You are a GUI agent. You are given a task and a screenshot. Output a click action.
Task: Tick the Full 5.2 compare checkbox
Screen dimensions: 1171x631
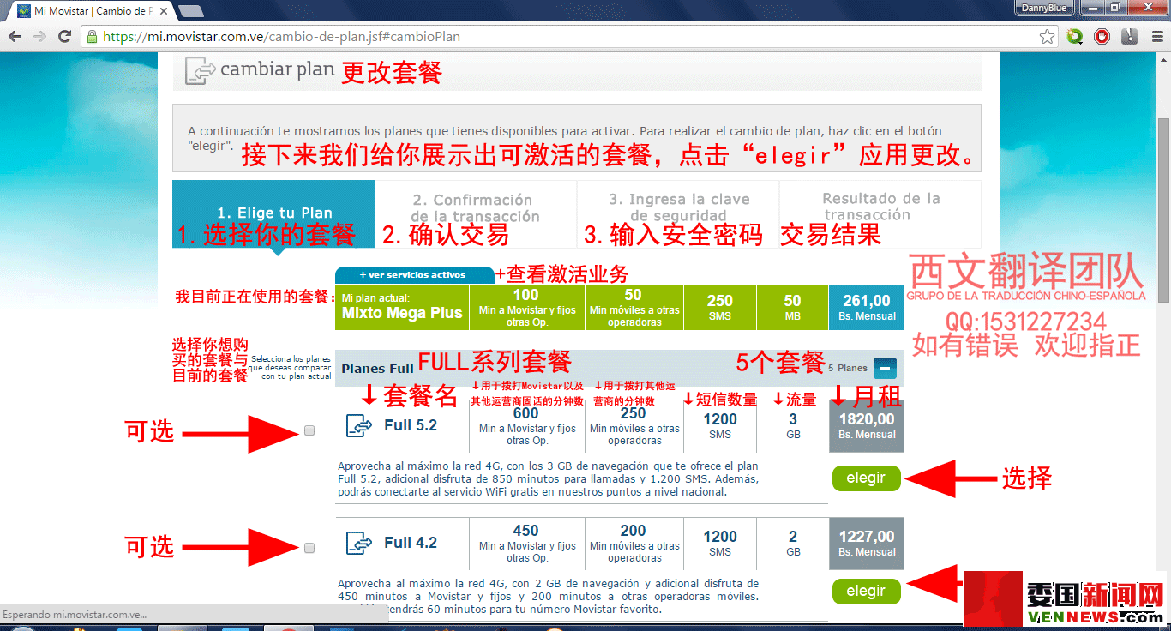coord(309,430)
